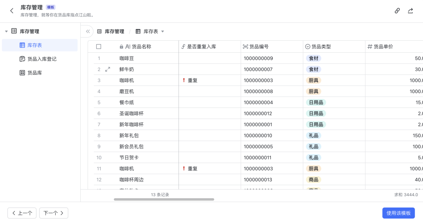
Task: Click code 1000000008 cell
Action: coord(272,91)
